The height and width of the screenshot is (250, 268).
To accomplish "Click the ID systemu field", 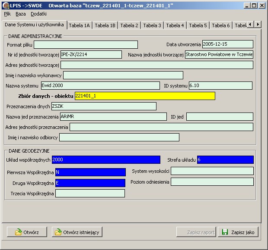I will pos(220,85).
